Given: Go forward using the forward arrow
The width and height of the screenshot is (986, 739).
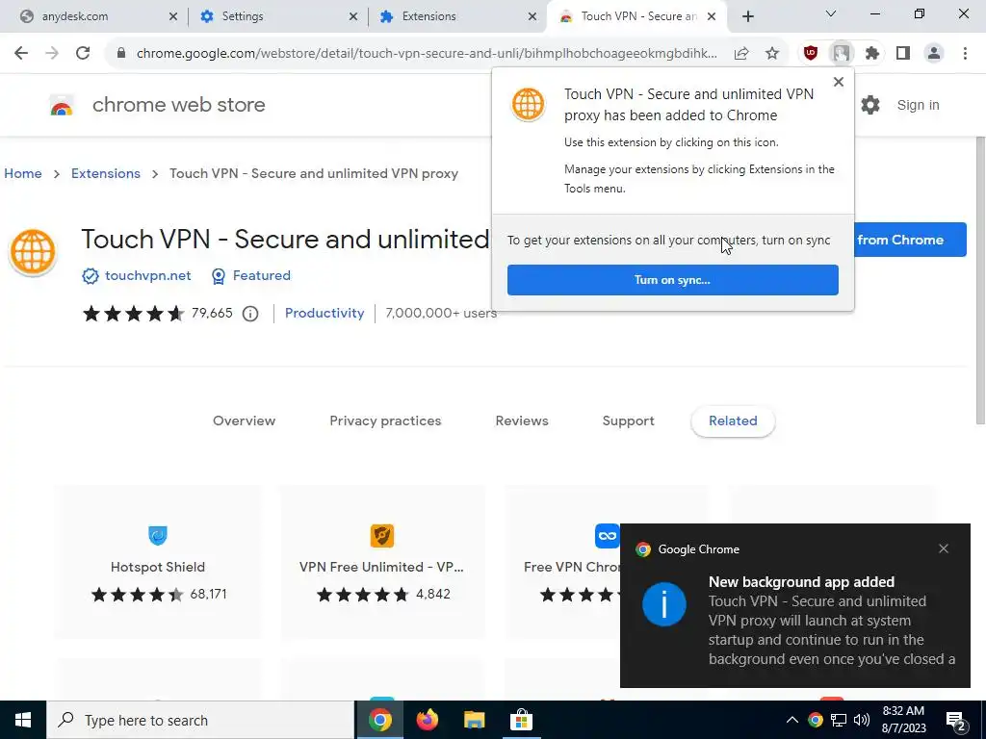Looking at the screenshot, I should point(52,54).
